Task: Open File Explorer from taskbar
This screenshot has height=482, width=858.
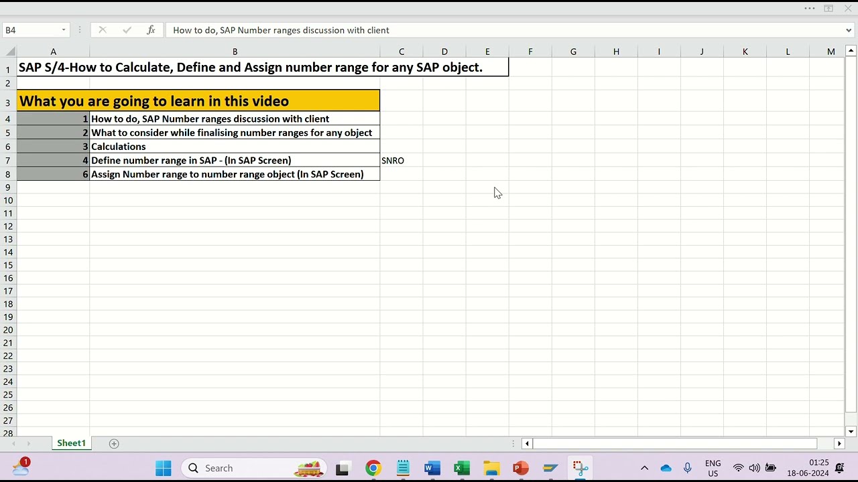Action: [x=491, y=468]
